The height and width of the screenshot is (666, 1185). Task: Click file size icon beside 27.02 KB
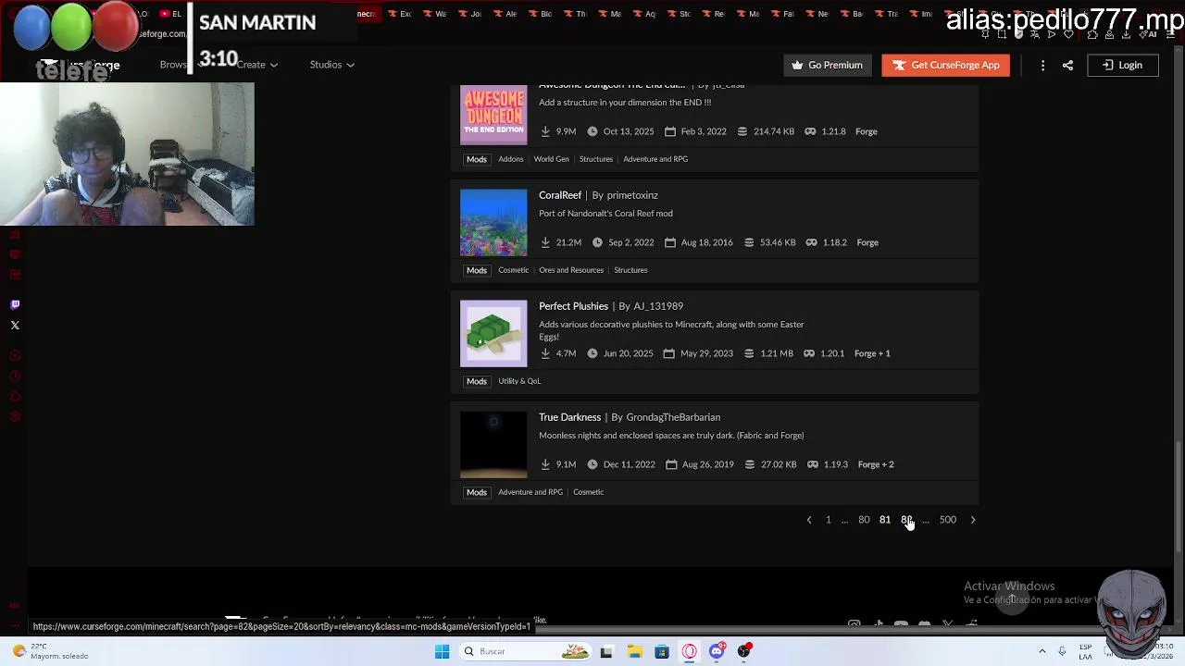[749, 464]
